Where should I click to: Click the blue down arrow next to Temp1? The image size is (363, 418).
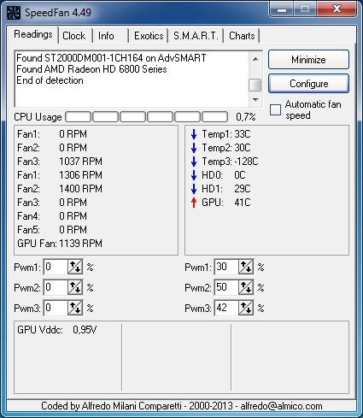click(x=194, y=134)
